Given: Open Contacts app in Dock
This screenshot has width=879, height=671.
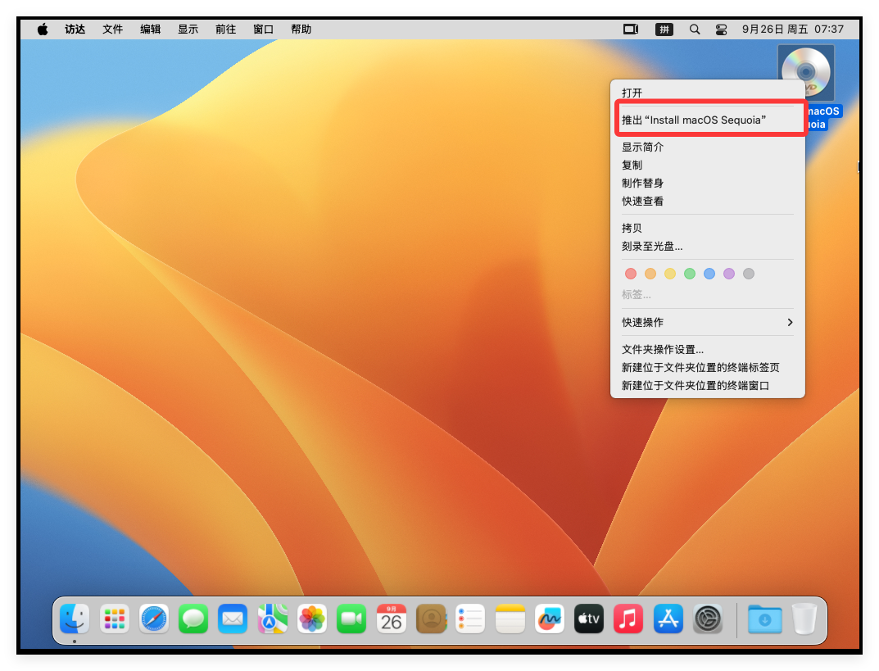Looking at the screenshot, I should click(431, 619).
